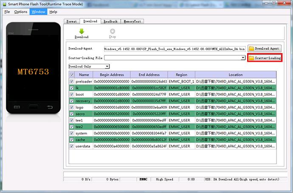Screen dimensions: 293x193
Task: Click end address 0x00000000083044fa7
Action: pyautogui.click(x=149, y=133)
